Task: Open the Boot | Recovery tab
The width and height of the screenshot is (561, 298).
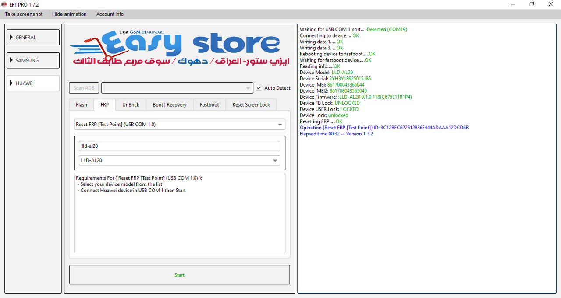Action: point(170,105)
